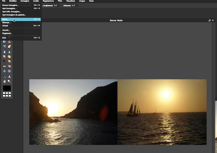Click the white grid icon below the swatch
Screen dimensions: 217x153
(x=7, y=94)
